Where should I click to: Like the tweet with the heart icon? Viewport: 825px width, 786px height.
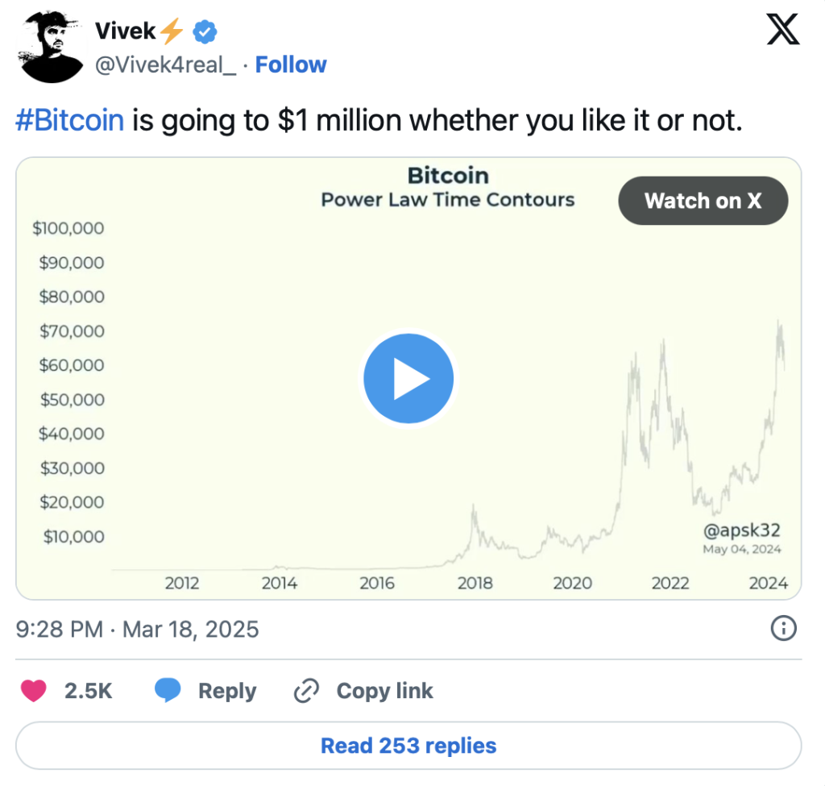pos(32,691)
